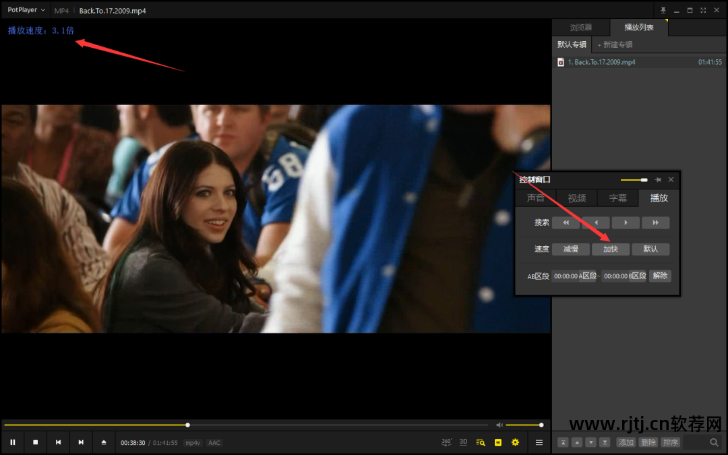Open the 视频 tab in the control window
The width and height of the screenshot is (728, 455).
576,198
